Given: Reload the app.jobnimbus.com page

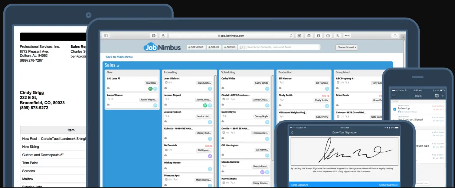Looking at the screenshot, I should (291, 36).
